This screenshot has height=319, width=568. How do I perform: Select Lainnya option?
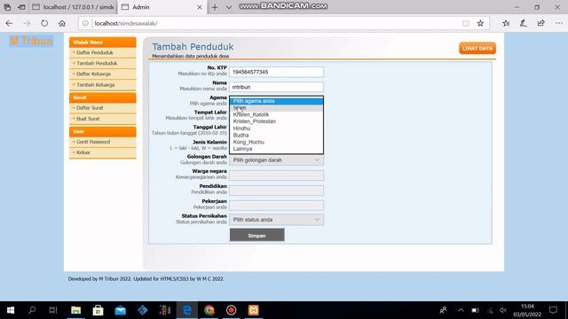[x=276, y=149]
